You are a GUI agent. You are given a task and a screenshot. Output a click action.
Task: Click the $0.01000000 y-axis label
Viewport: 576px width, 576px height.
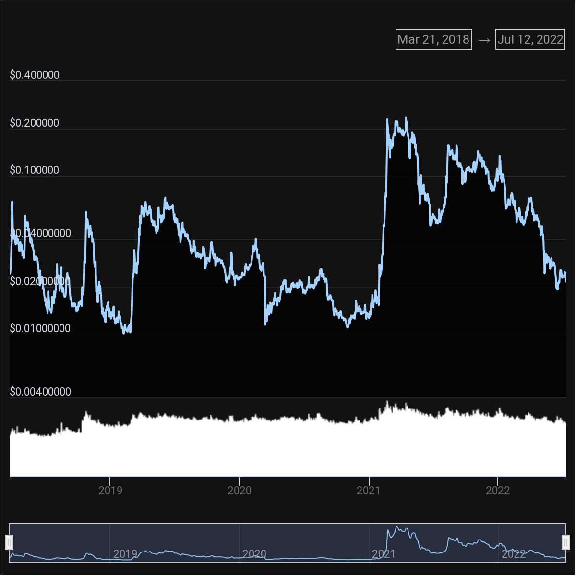[40, 328]
